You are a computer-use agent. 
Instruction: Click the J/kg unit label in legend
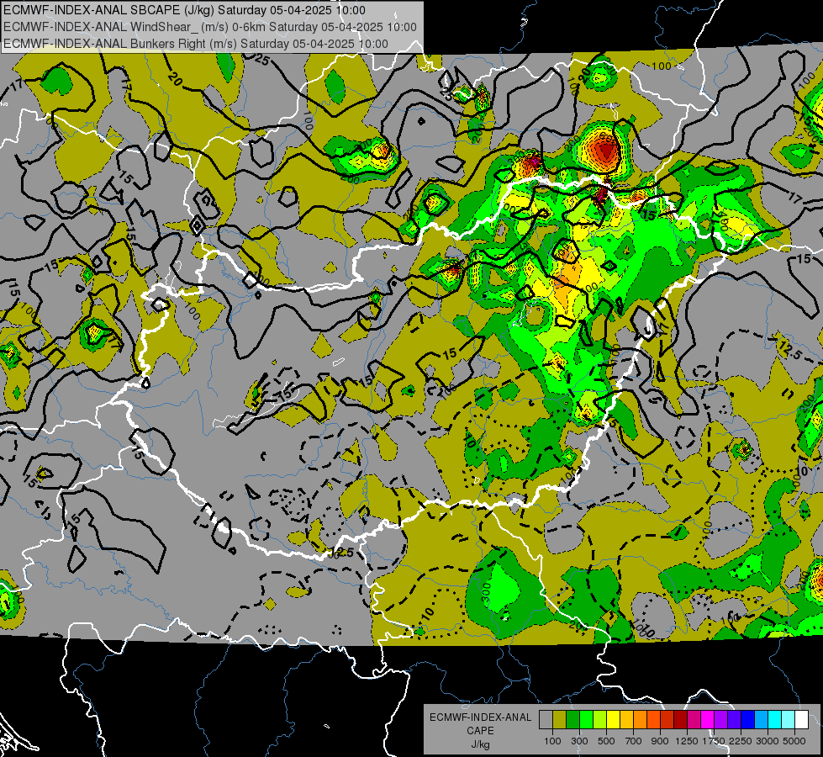[x=480, y=744]
